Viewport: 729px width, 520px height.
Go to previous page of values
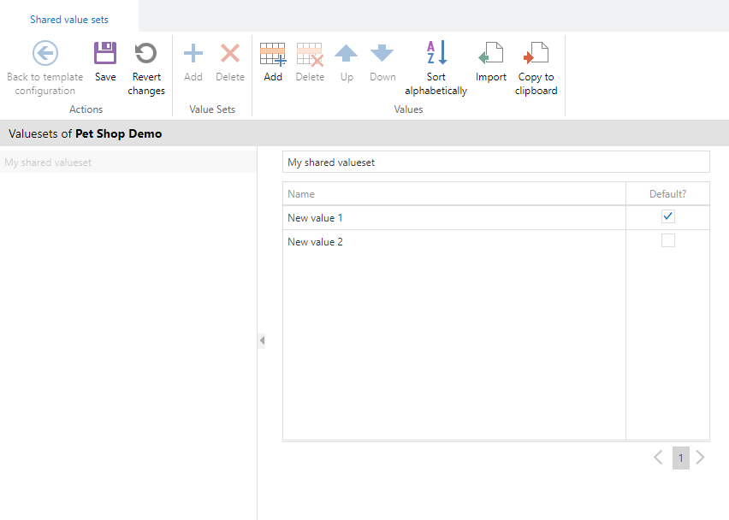(658, 458)
